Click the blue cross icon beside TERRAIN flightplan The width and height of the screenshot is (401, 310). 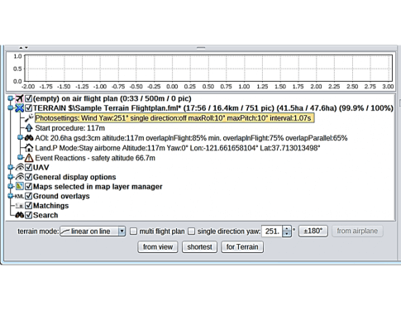point(19,108)
